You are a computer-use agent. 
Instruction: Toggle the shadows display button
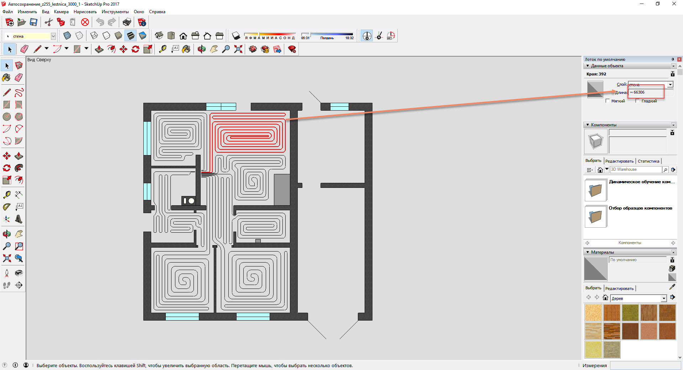(236, 36)
